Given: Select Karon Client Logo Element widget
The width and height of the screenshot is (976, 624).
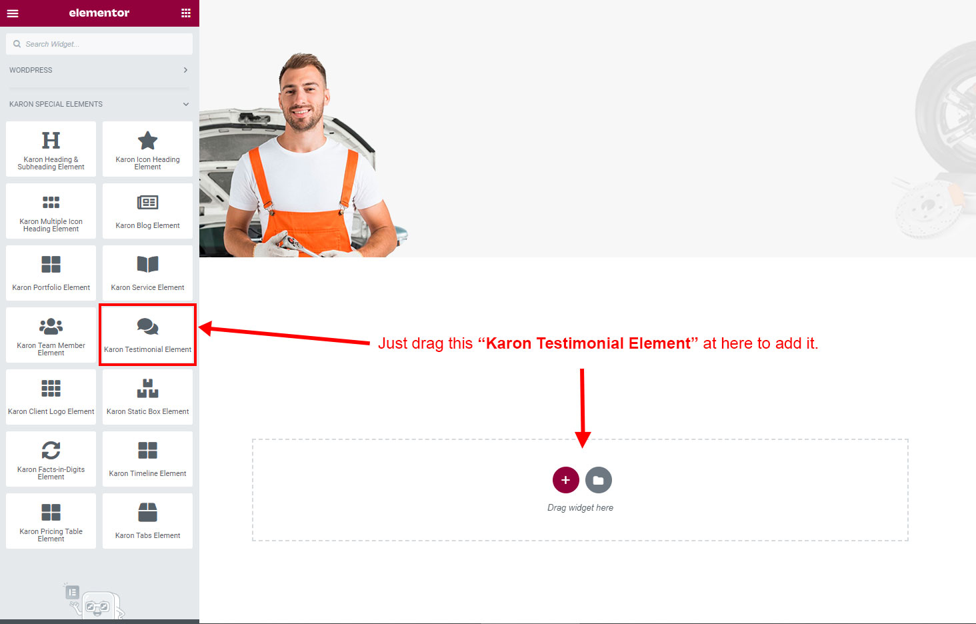Looking at the screenshot, I should (x=51, y=397).
